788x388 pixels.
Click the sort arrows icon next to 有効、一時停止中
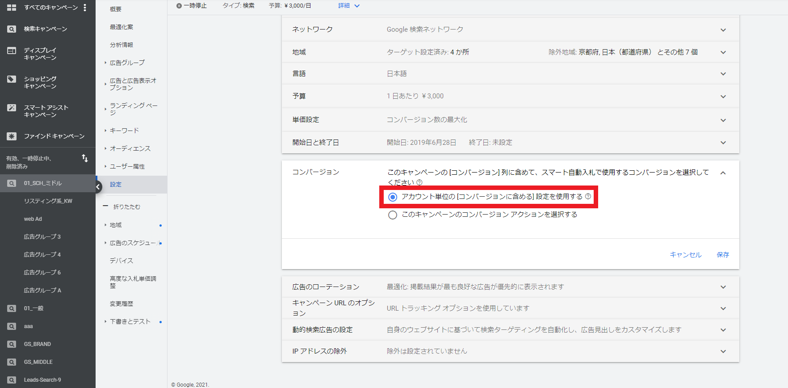(85, 158)
